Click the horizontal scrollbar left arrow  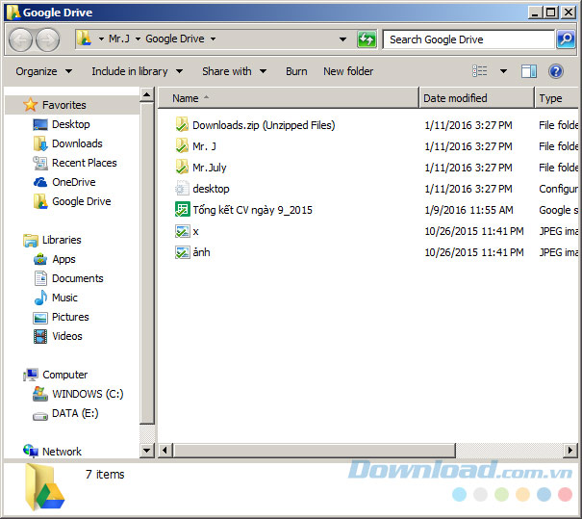(164, 451)
